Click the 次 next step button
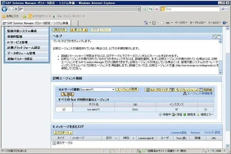This screenshot has height=154, width=231. pos(83,30)
